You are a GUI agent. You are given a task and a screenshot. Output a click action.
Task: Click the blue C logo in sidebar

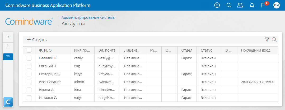coord(8,102)
